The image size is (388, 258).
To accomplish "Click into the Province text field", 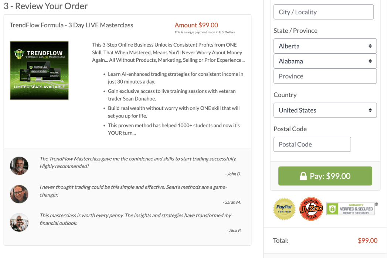I will pyautogui.click(x=325, y=76).
